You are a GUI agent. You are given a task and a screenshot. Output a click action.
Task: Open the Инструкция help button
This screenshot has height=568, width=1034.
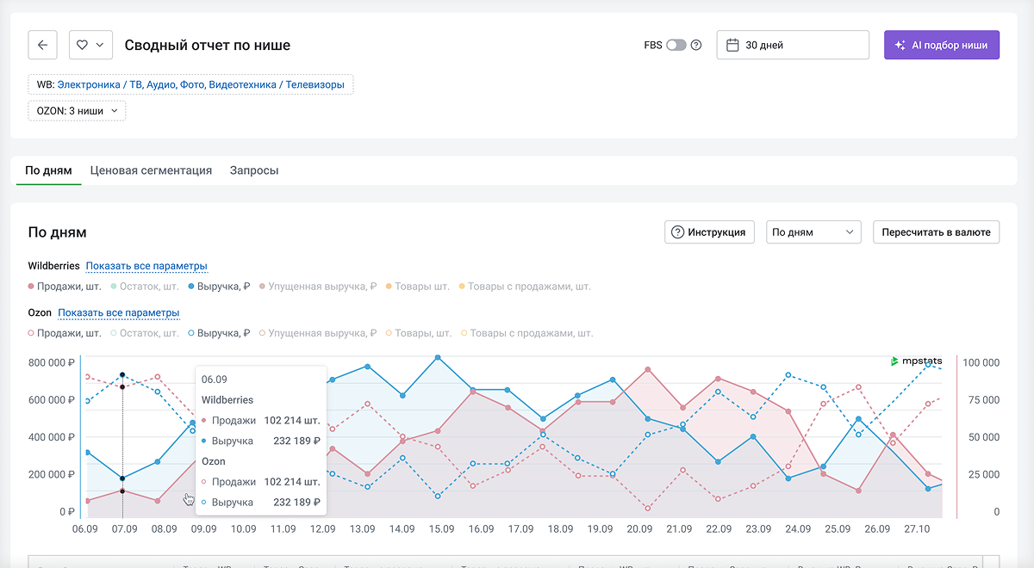tap(710, 232)
